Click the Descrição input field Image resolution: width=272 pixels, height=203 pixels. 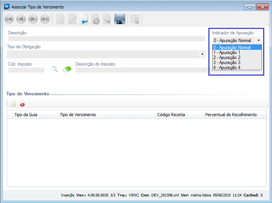pyautogui.click(x=106, y=39)
